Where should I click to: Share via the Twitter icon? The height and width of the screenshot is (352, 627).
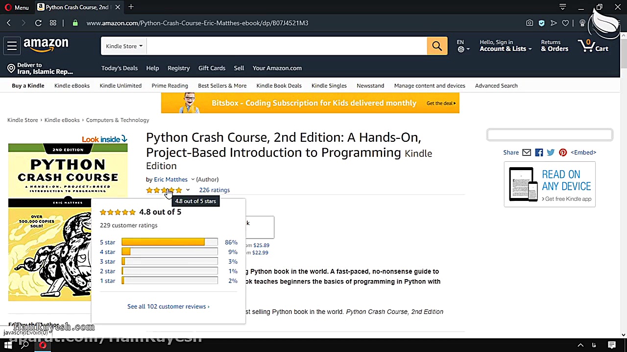pyautogui.click(x=551, y=153)
